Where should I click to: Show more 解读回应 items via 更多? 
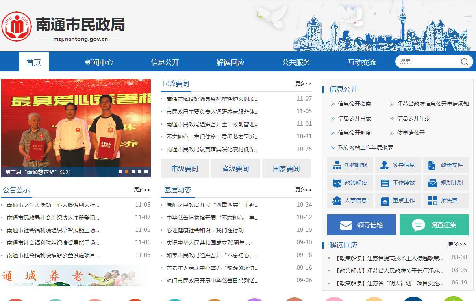coord(457,244)
